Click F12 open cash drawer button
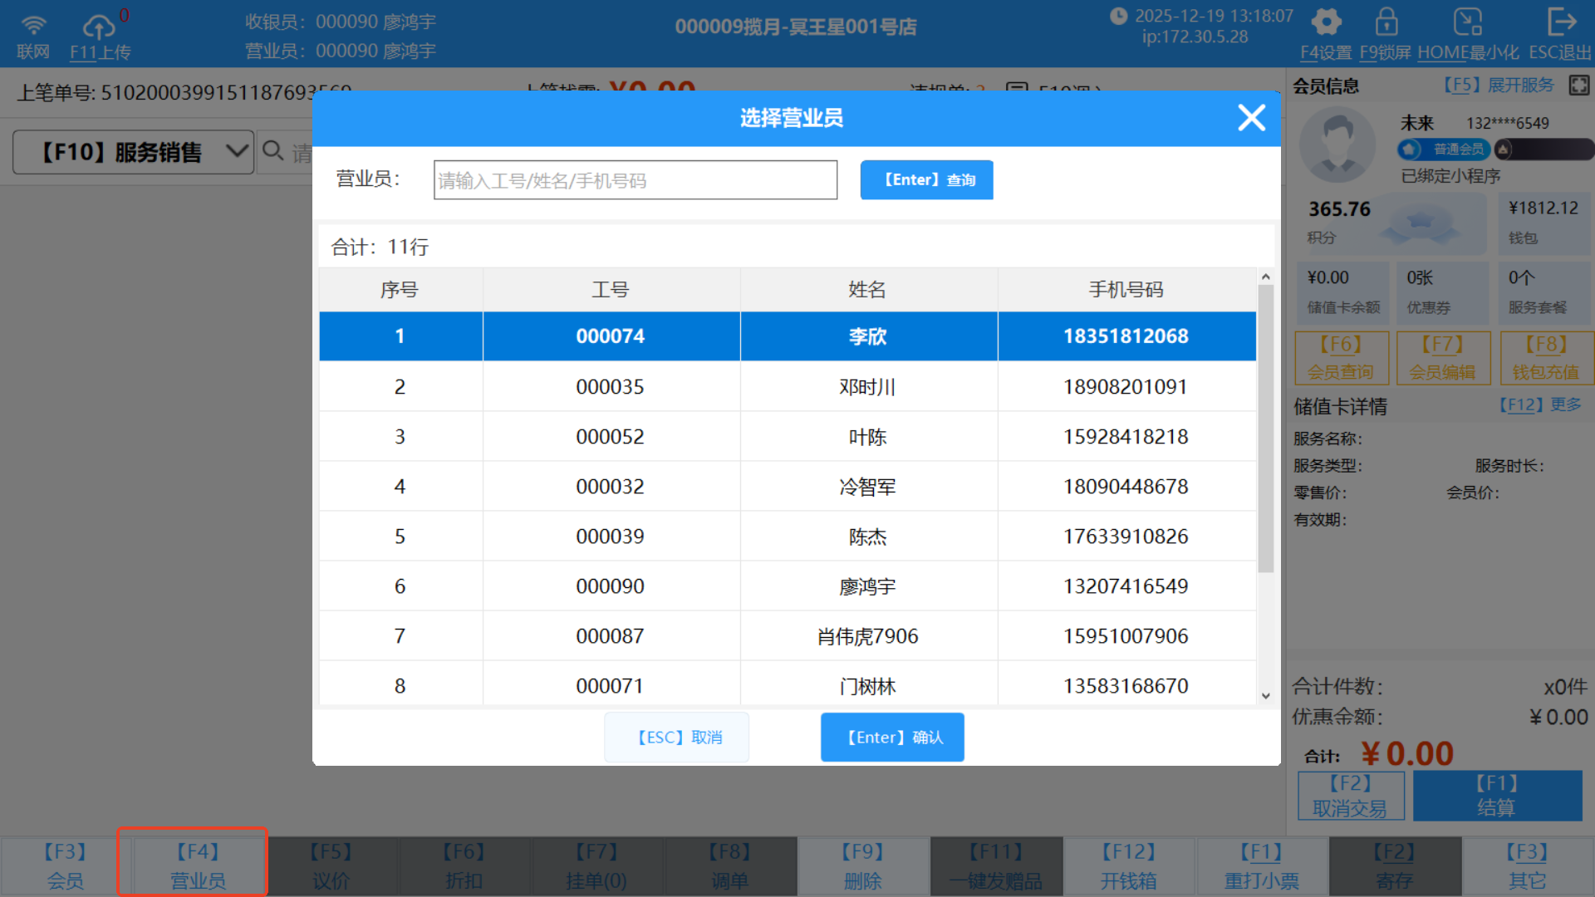The image size is (1595, 897). point(1129,866)
